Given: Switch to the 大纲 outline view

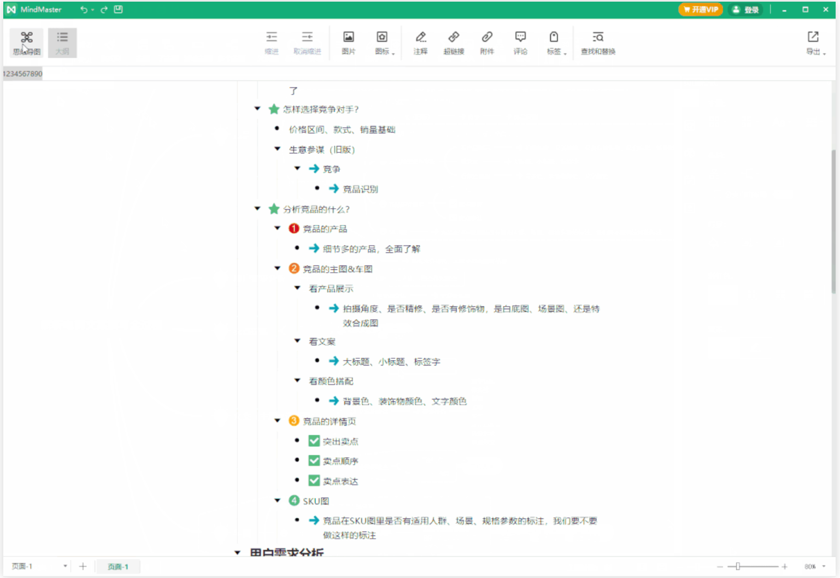Looking at the screenshot, I should coord(62,43).
